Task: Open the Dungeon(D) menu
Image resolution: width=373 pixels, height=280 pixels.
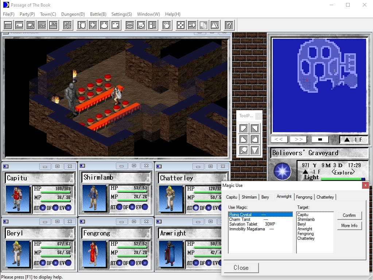Action: click(x=73, y=14)
